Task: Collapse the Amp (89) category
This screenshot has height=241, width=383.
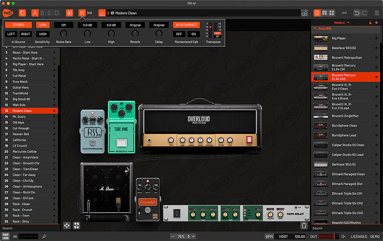Action: click(315, 28)
